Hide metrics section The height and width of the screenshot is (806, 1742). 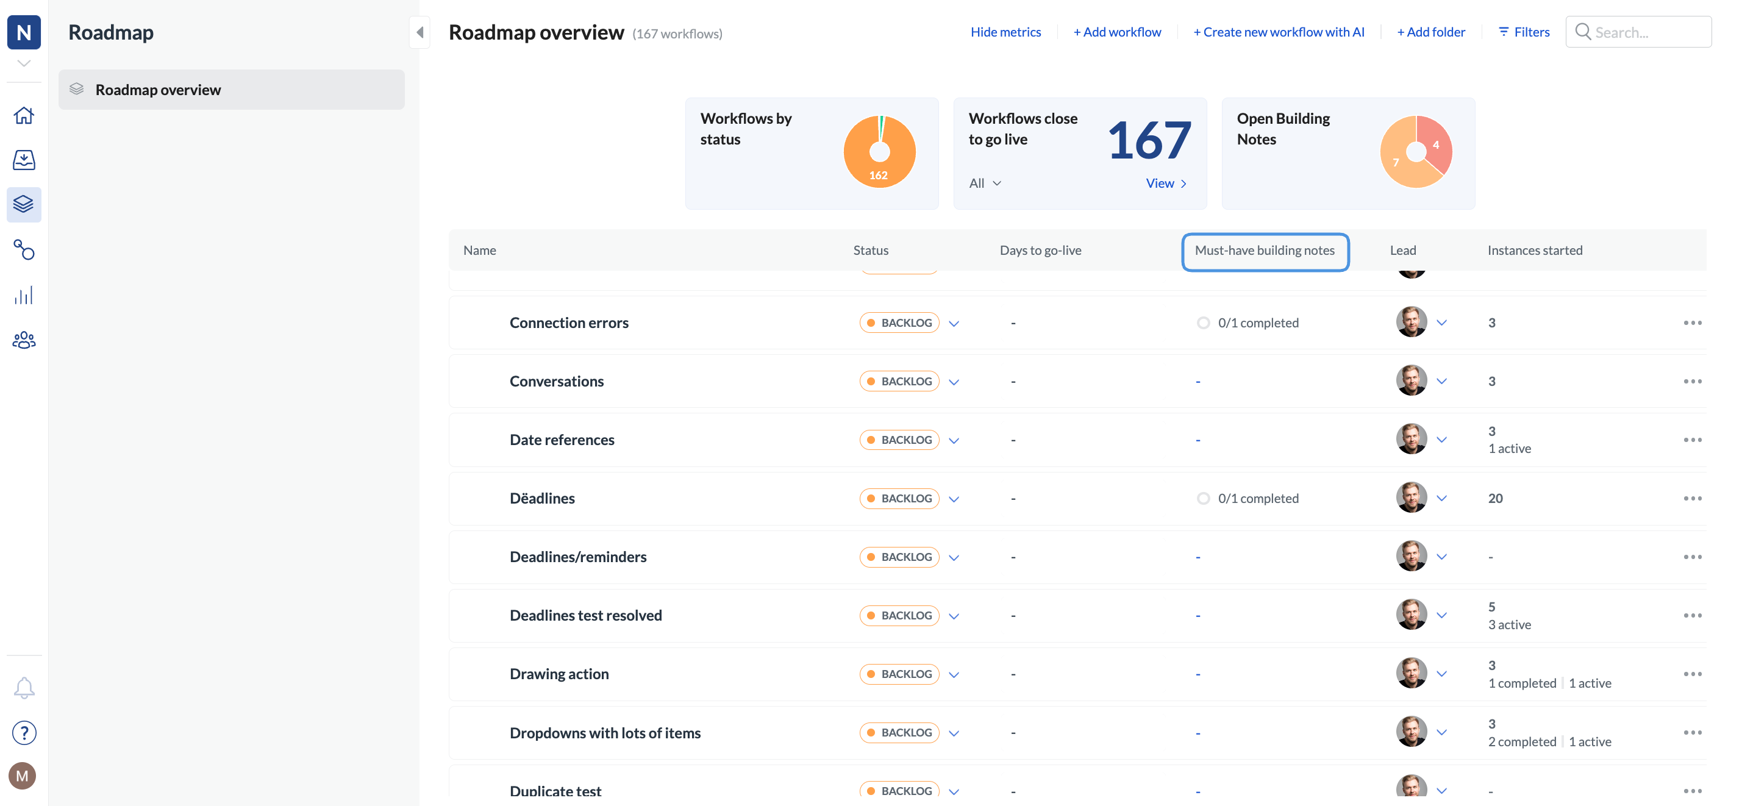tap(1005, 32)
